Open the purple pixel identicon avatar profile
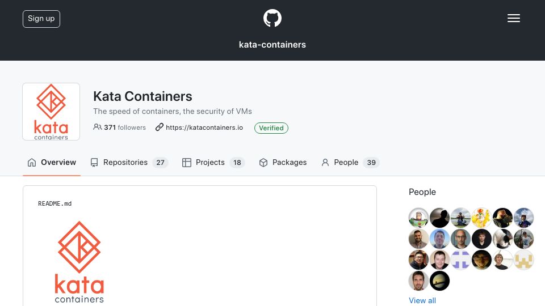This screenshot has height=306, width=545. point(460,260)
